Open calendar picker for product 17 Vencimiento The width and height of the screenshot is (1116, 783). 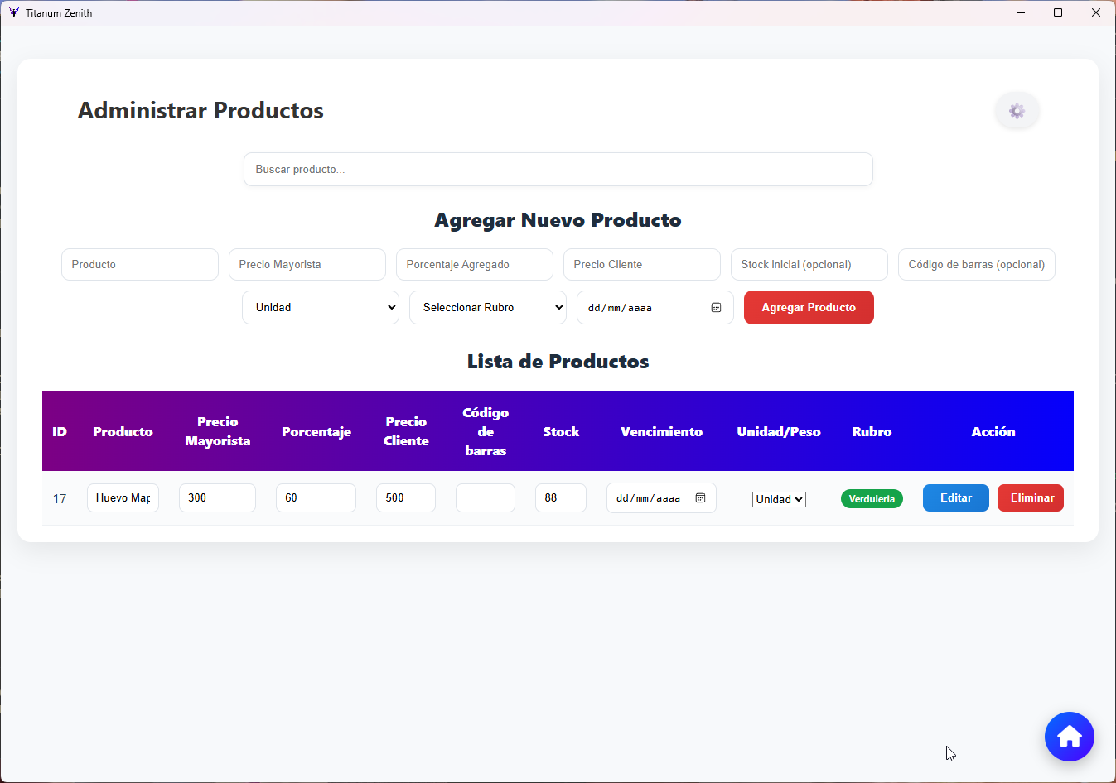700,497
